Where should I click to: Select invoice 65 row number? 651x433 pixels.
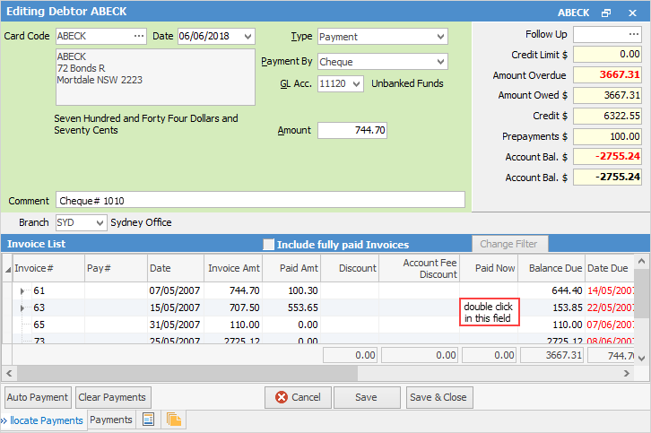point(39,325)
